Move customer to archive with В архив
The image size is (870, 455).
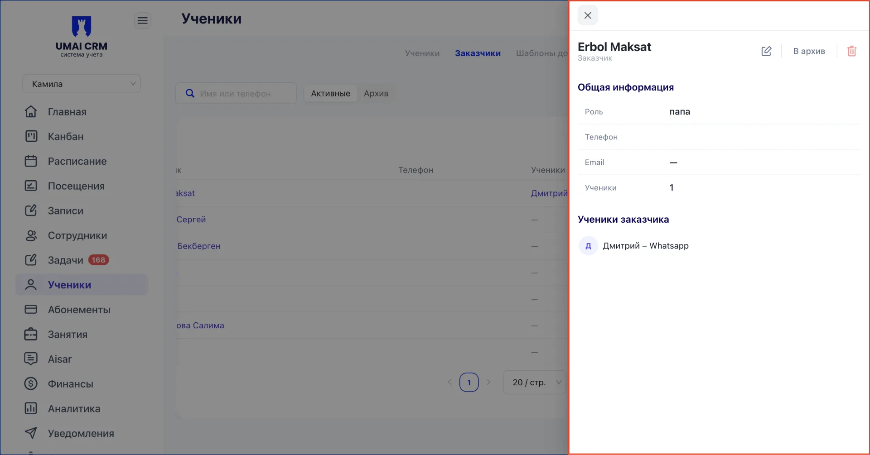809,51
